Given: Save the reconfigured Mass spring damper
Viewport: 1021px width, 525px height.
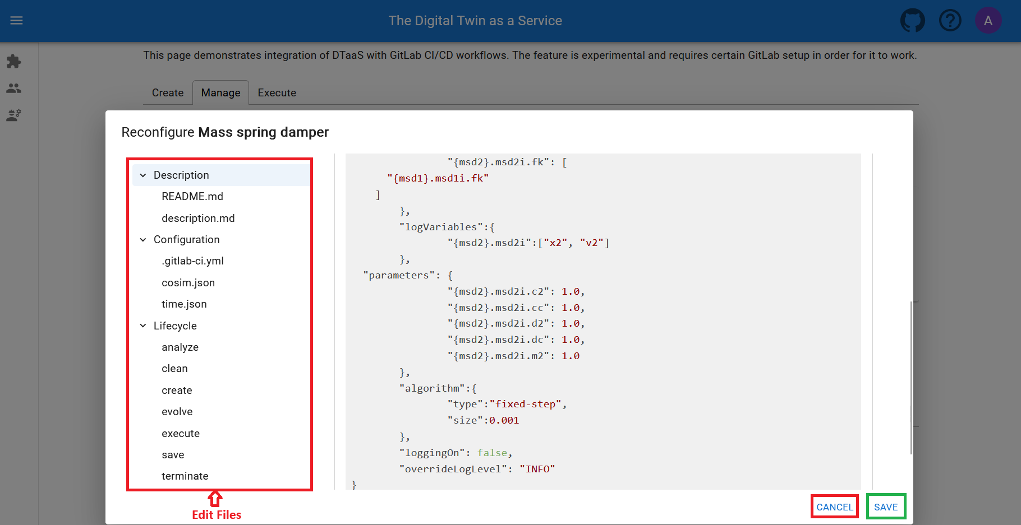Looking at the screenshot, I should [x=886, y=507].
